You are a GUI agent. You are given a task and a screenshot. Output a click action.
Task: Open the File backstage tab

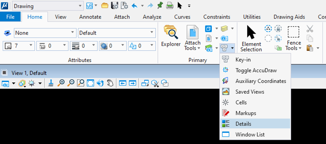10,17
